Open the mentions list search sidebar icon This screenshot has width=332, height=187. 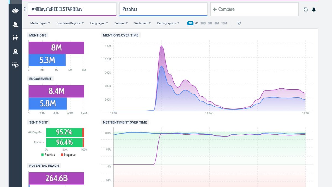click(x=15, y=65)
